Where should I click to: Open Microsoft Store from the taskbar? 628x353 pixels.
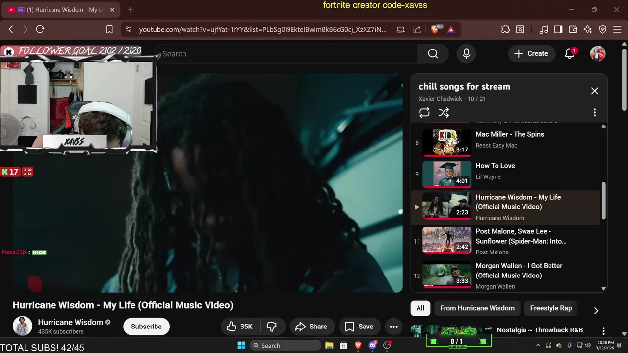click(x=344, y=346)
